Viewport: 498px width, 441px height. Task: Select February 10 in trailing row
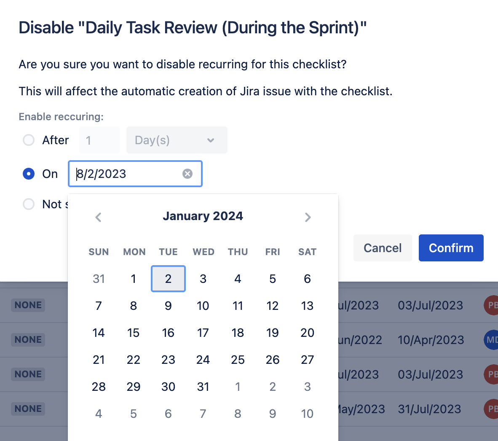click(307, 414)
